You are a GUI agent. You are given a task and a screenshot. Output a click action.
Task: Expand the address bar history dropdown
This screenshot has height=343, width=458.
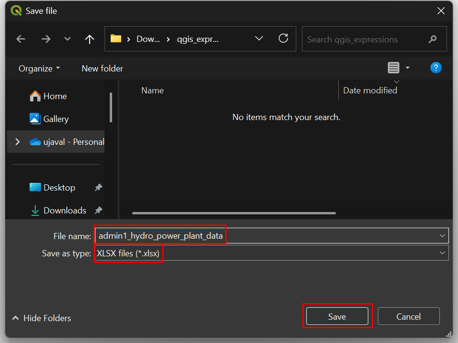click(x=259, y=39)
